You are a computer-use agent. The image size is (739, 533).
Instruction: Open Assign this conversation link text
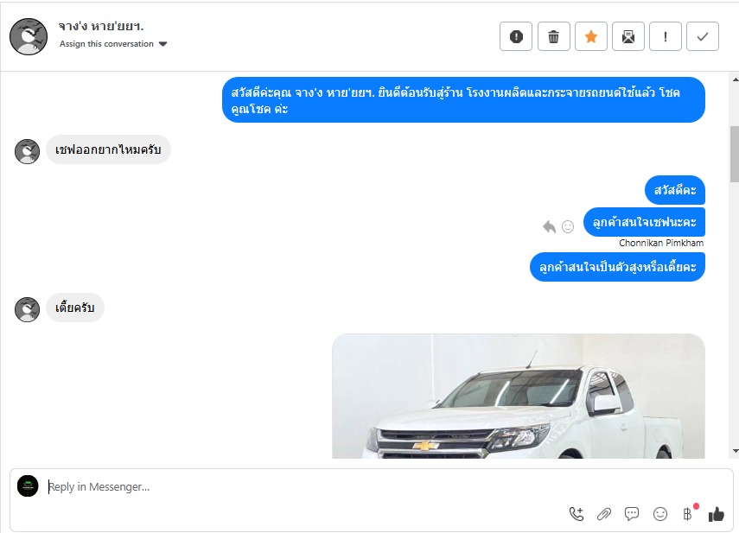pyautogui.click(x=106, y=44)
